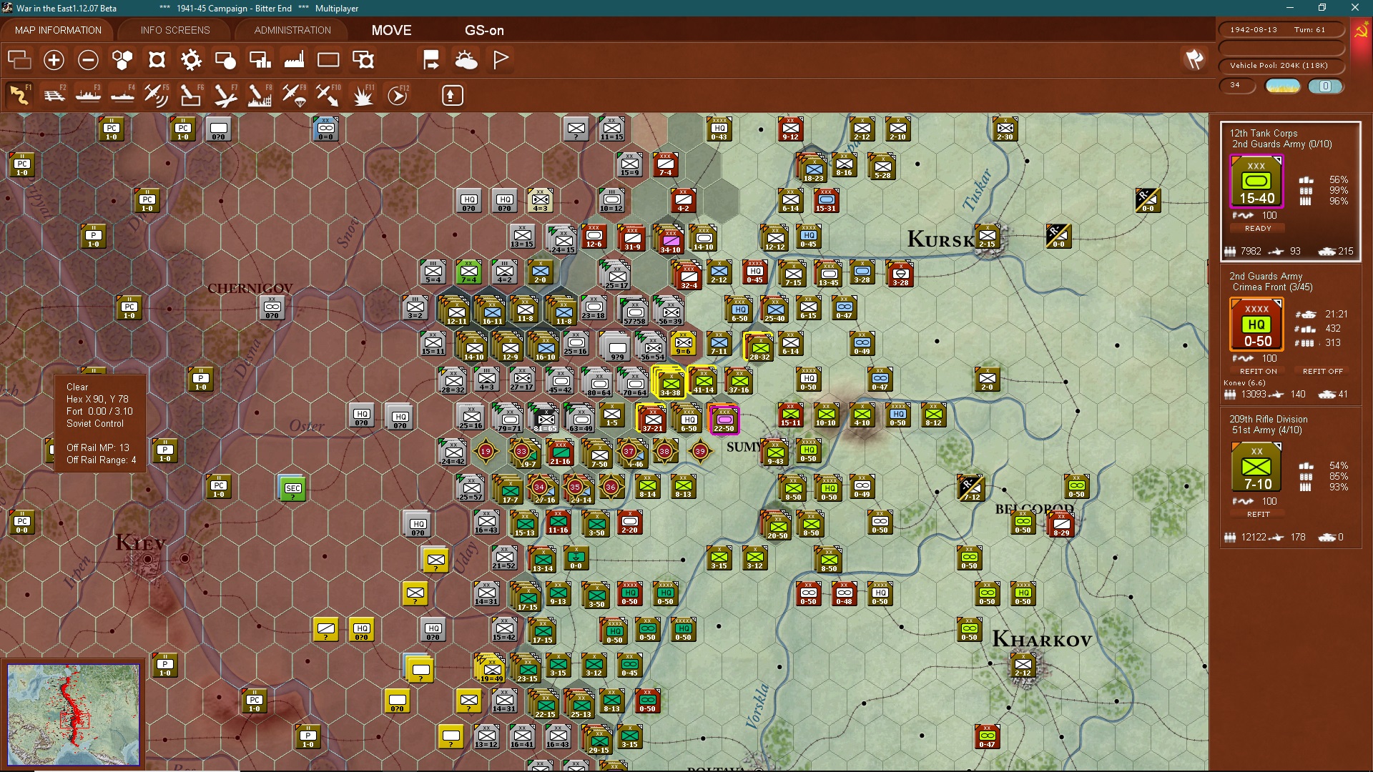Select the F6 bomb unit mode icon
The height and width of the screenshot is (772, 1373).
(191, 94)
